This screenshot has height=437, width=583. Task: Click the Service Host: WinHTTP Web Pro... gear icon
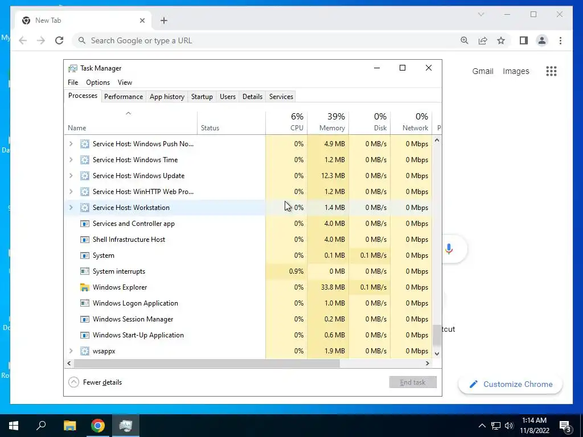pyautogui.click(x=85, y=192)
